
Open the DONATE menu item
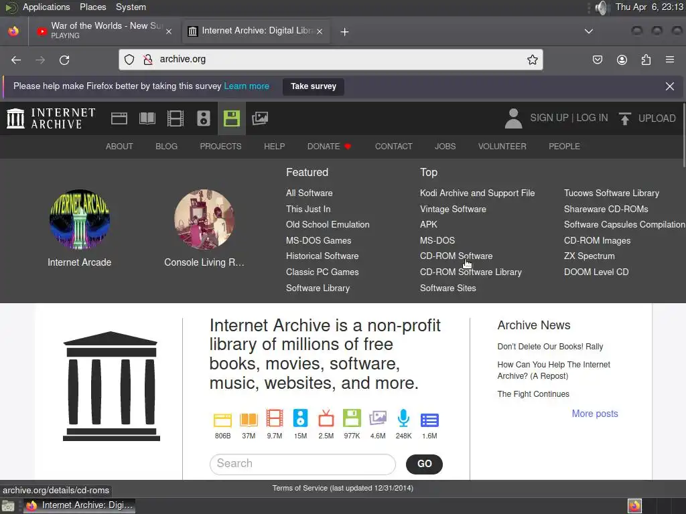point(329,147)
